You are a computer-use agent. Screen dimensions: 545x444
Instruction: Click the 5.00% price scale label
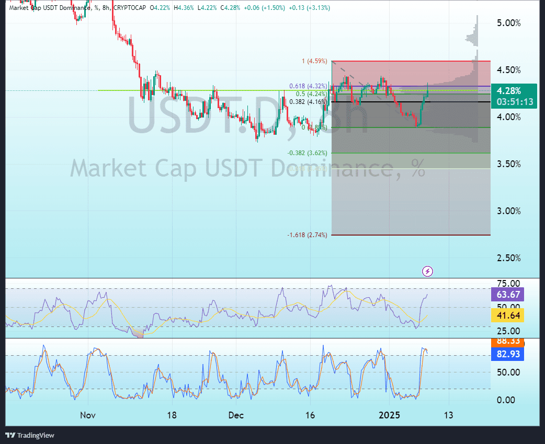508,24
